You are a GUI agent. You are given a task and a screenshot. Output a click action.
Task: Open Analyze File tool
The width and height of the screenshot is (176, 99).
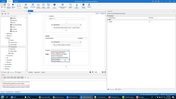tap(70, 6)
